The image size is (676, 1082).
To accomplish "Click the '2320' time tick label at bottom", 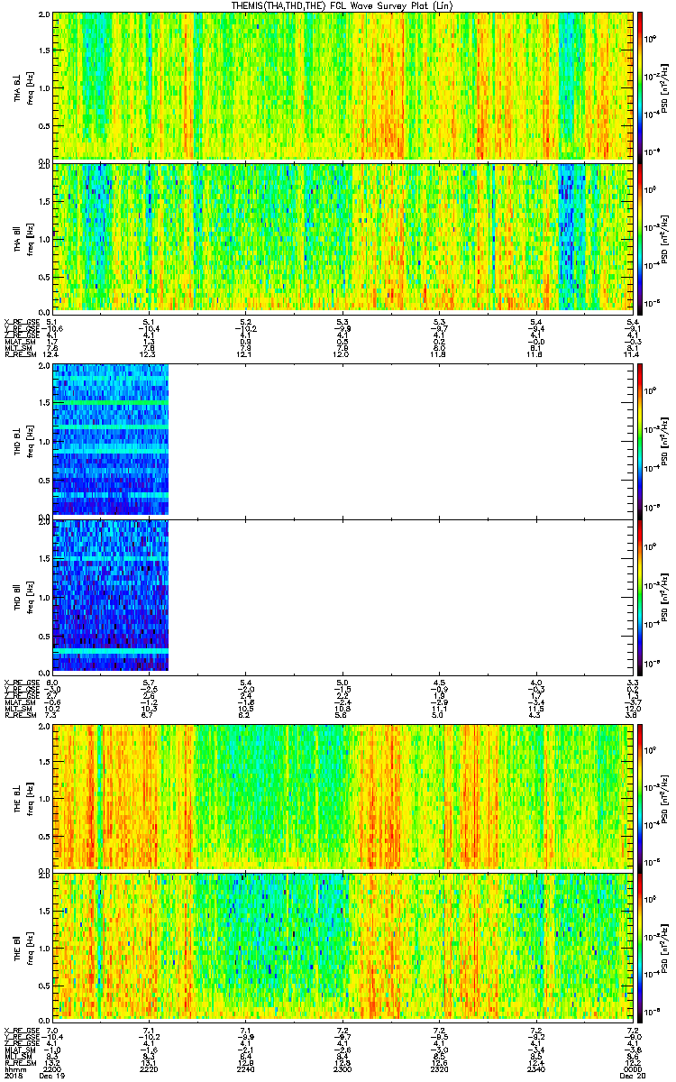I will click(440, 1068).
